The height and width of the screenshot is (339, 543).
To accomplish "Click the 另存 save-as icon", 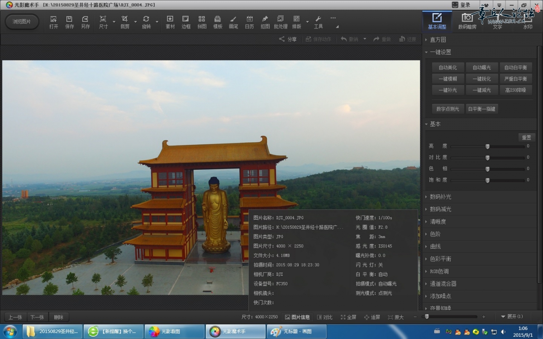I will [x=85, y=22].
